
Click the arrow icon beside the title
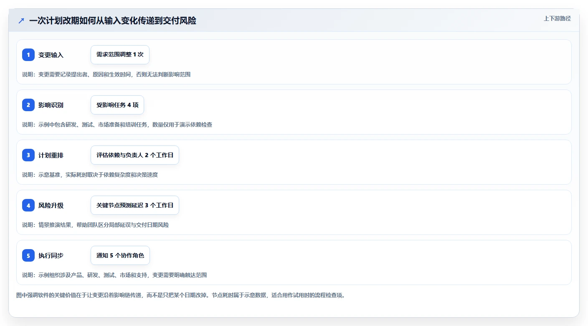click(x=21, y=20)
